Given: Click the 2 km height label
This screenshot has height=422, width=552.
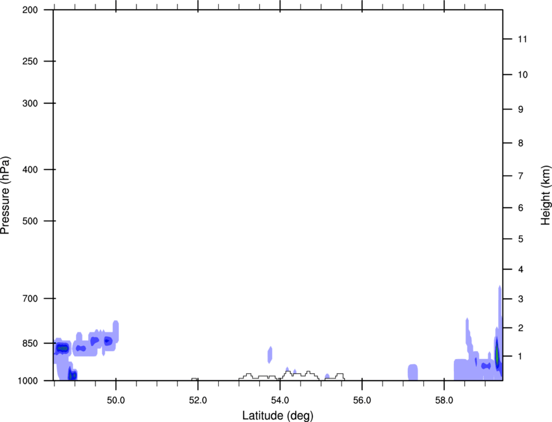Looking at the screenshot, I should click(520, 328).
